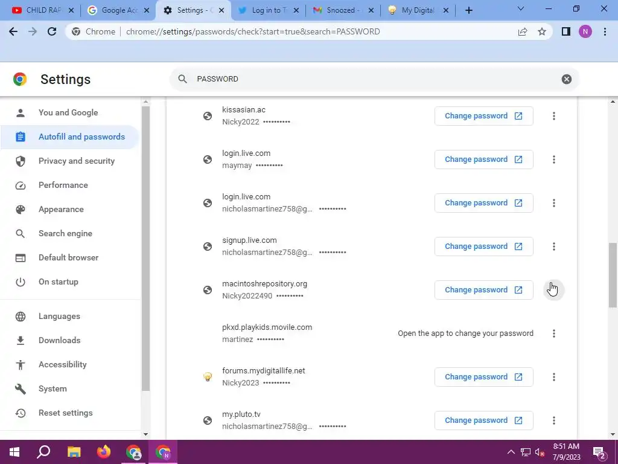This screenshot has height=464, width=618.
Task: Open File Explorer from taskbar
Action: (x=74, y=452)
